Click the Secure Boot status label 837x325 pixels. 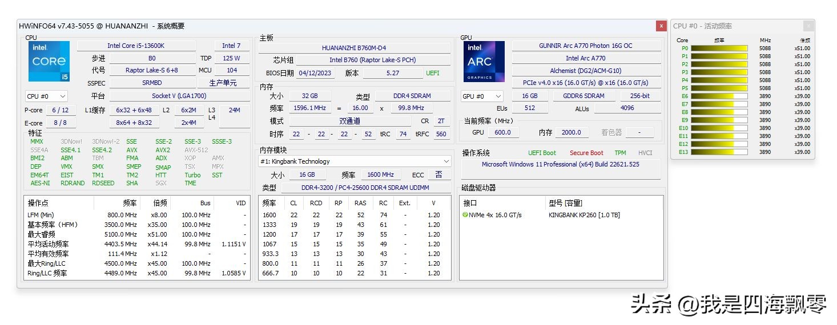pyautogui.click(x=586, y=153)
